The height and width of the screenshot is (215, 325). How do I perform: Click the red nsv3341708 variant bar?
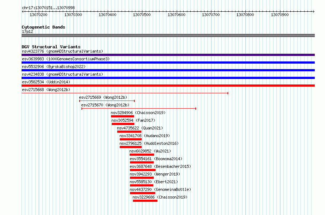pos(131,139)
